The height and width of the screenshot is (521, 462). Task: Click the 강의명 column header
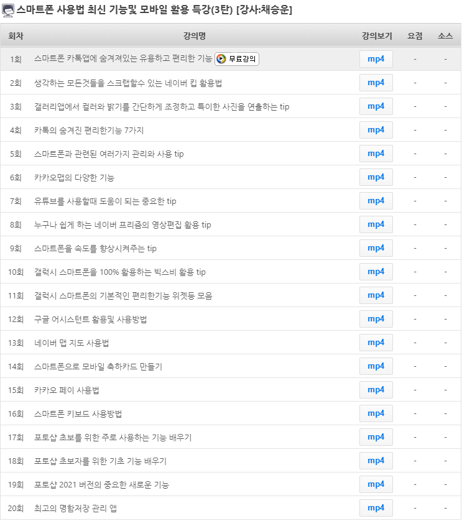(195, 35)
